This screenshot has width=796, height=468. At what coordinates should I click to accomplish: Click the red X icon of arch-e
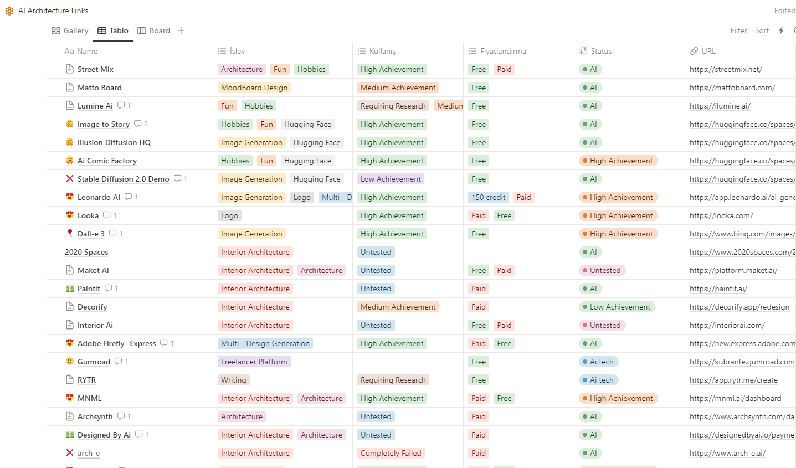[x=70, y=453]
